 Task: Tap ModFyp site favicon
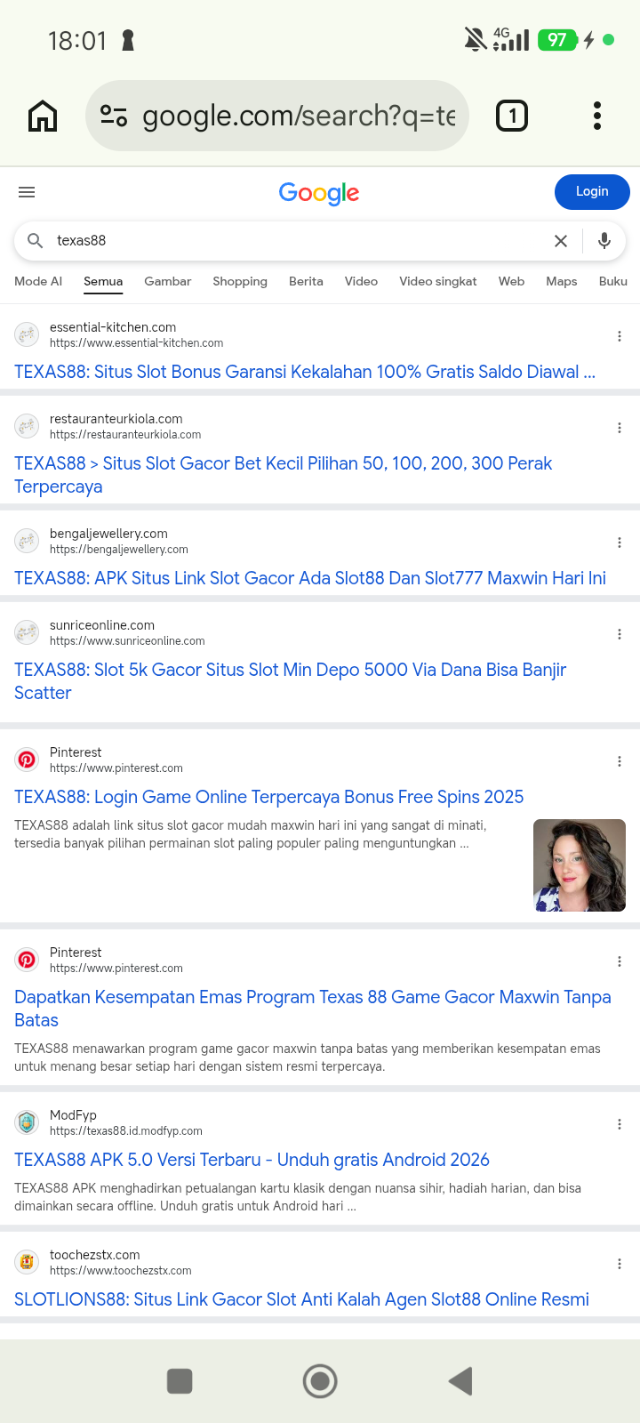coord(27,1122)
